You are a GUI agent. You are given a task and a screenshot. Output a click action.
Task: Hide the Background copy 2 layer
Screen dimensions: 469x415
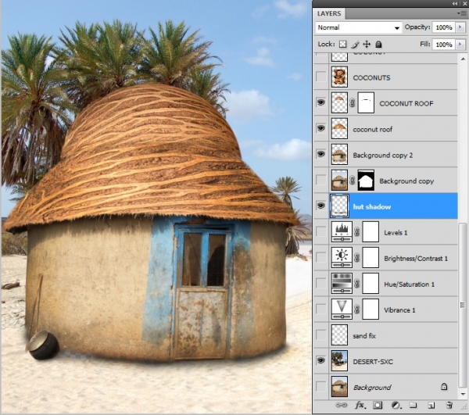[x=321, y=154]
